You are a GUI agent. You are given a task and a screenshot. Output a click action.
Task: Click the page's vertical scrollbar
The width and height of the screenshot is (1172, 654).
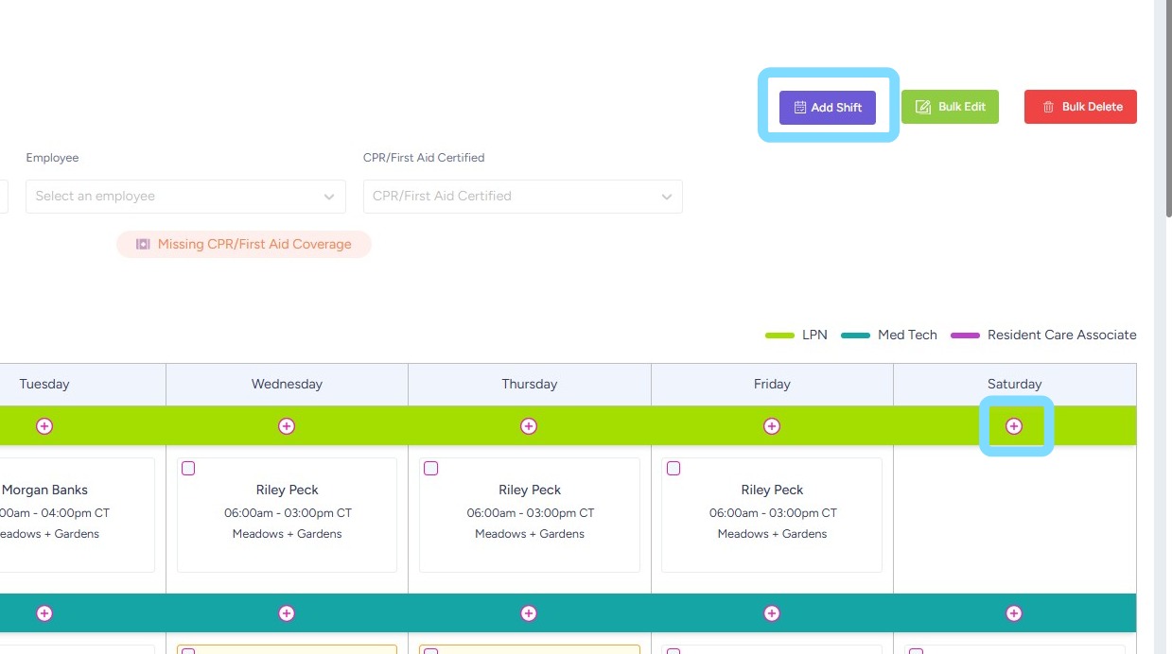pos(1163,113)
